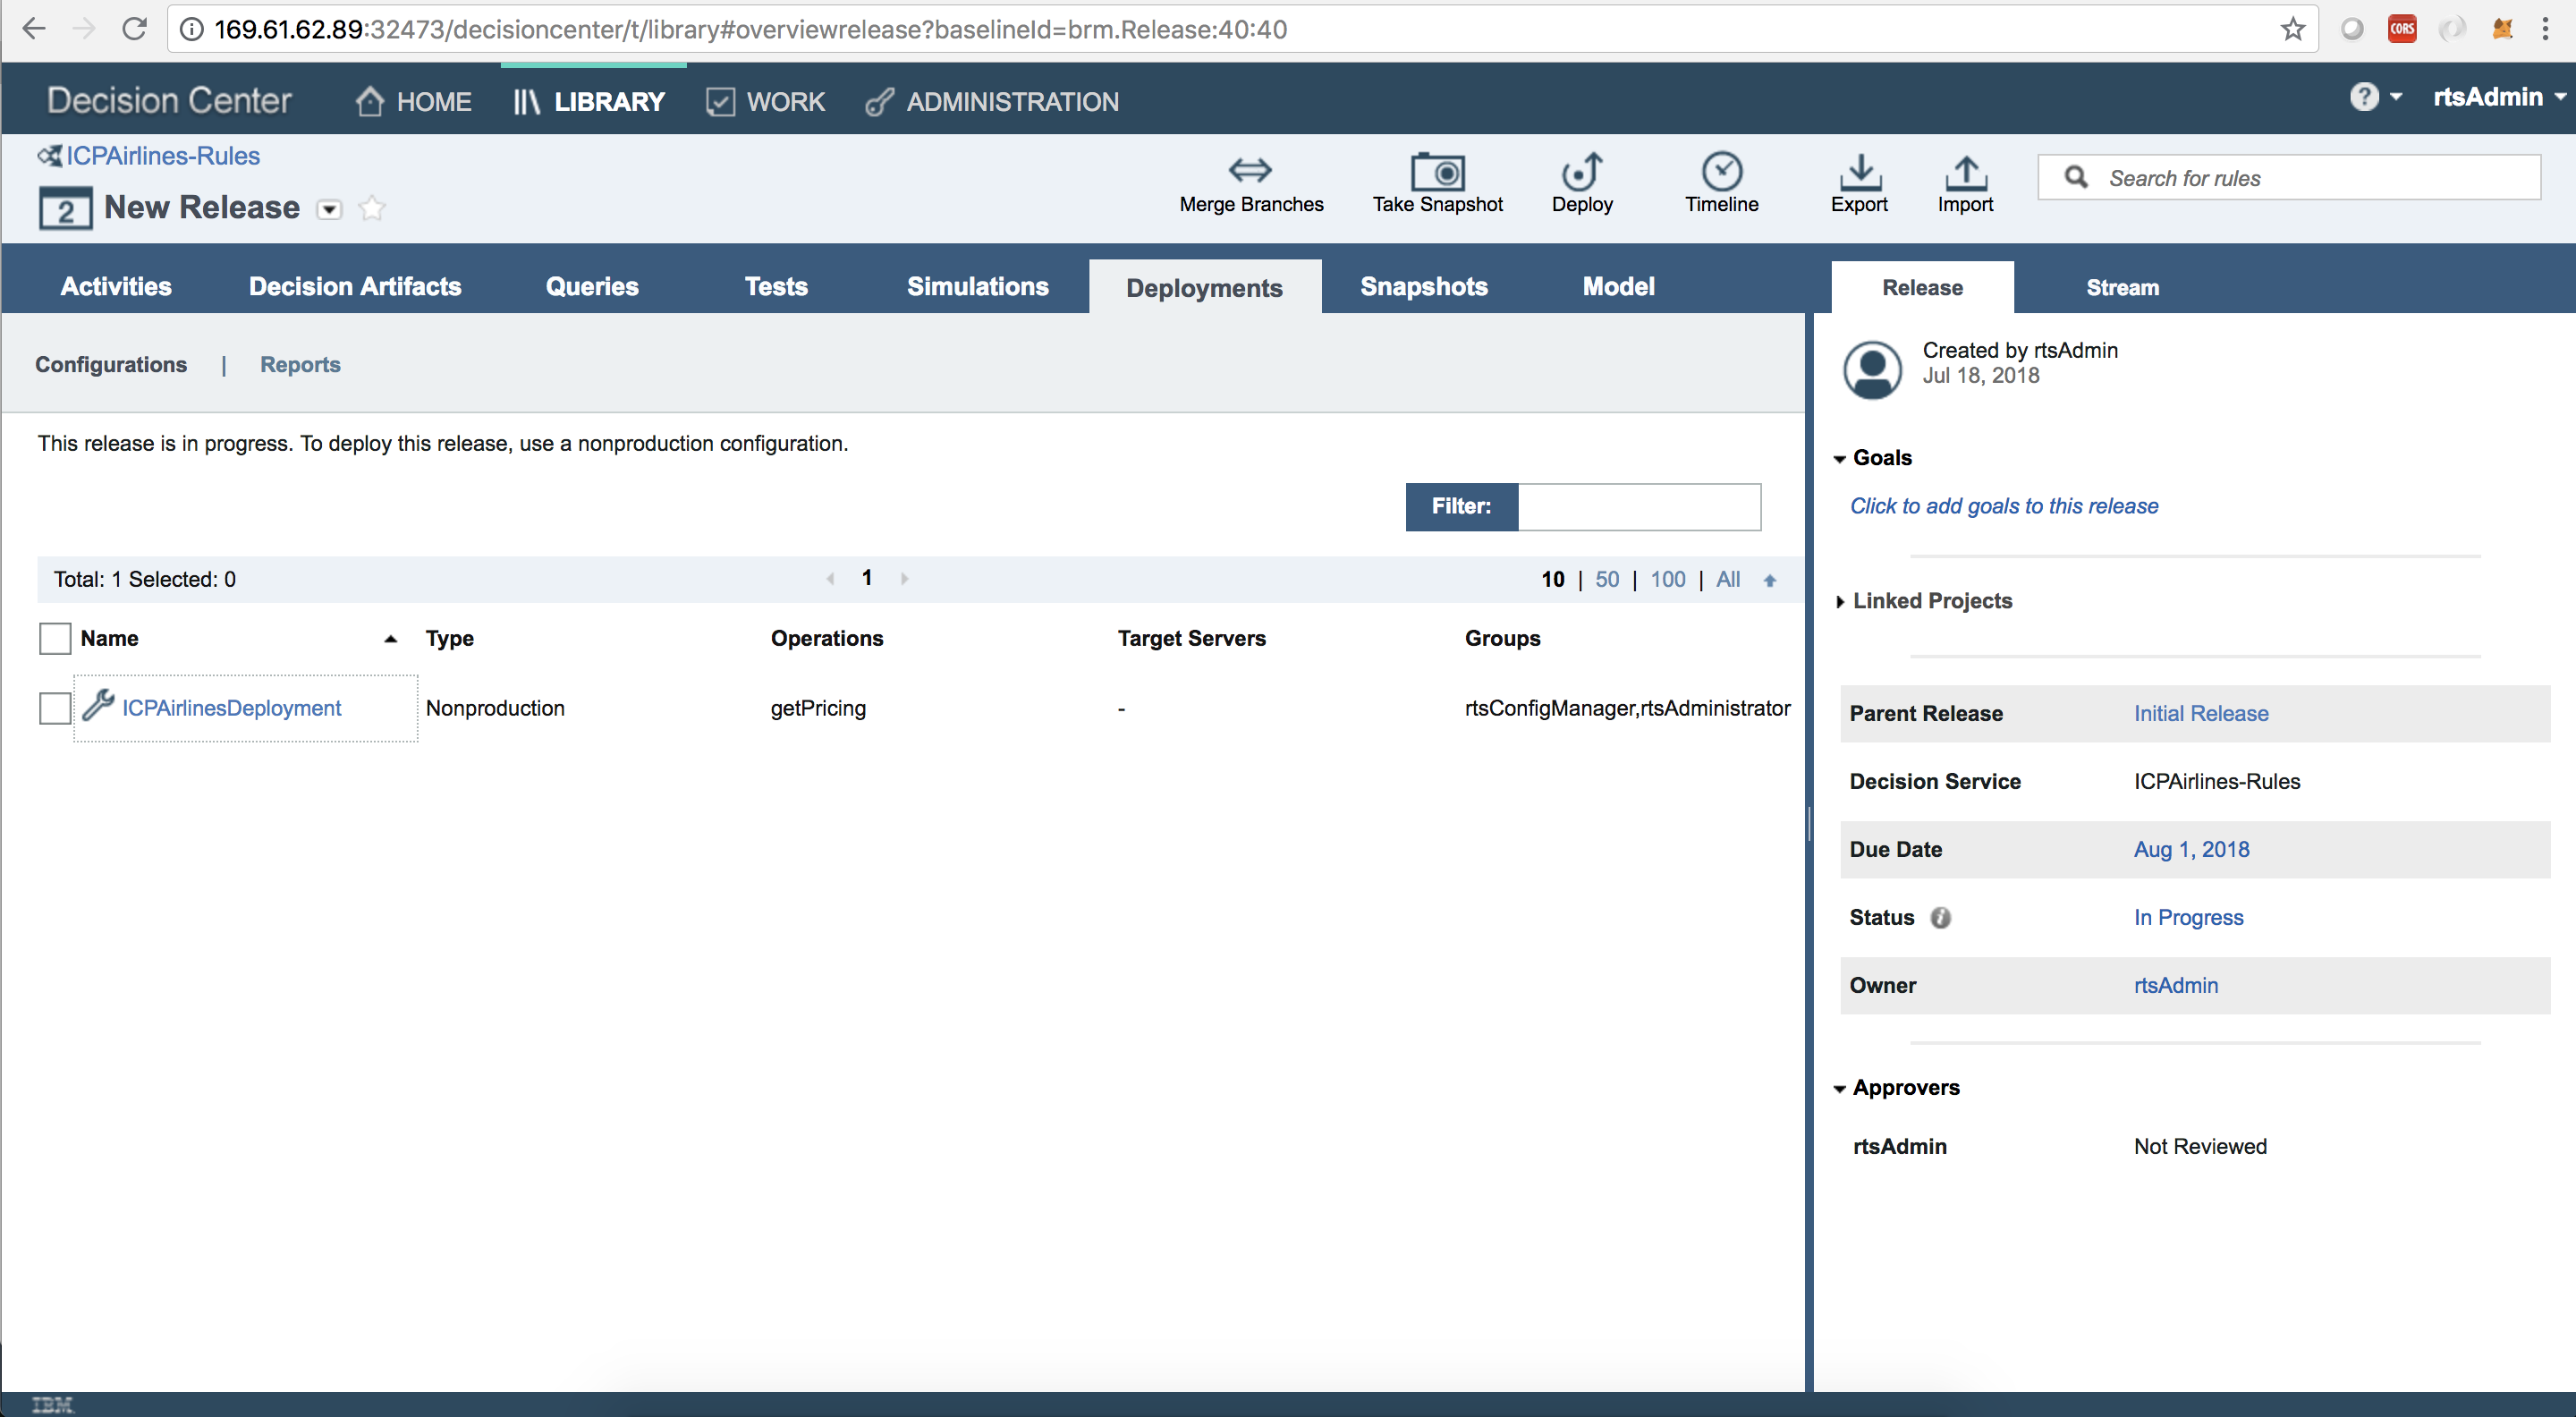Open the Timeline clock icon
The image size is (2576, 1417).
click(x=1721, y=171)
